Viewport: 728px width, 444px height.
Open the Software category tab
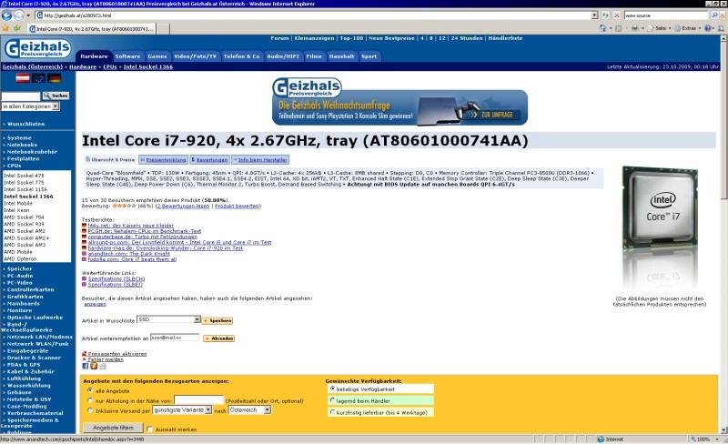pyautogui.click(x=127, y=56)
